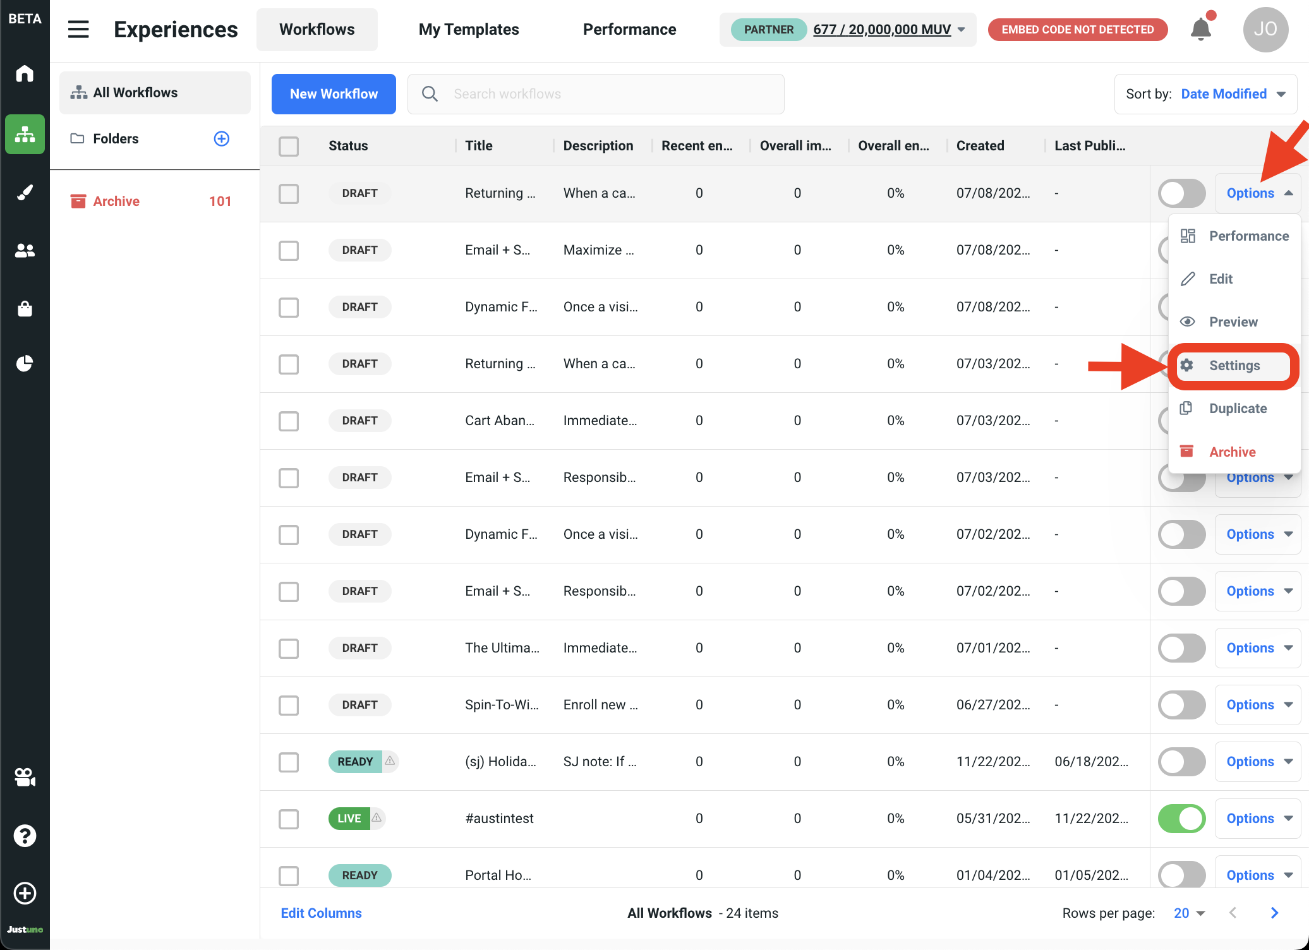
Task: Expand the Sort by Date Modified dropdown
Action: click(x=1205, y=94)
